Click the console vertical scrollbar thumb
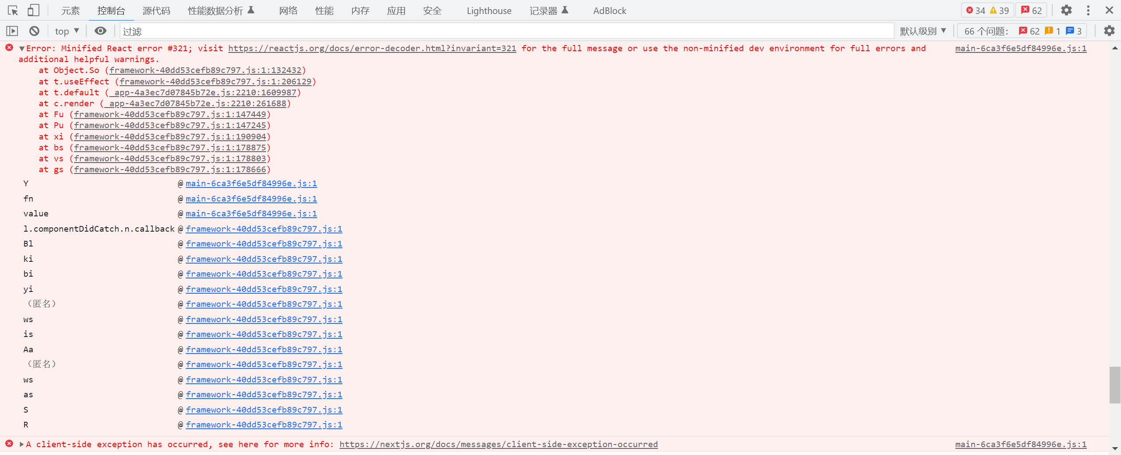Viewport: 1121px width, 455px height. pyautogui.click(x=1115, y=385)
